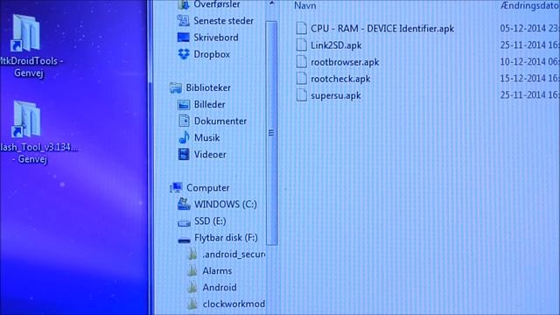This screenshot has height=315, width=560.
Task: Select the supersu.apk file icon
Action: [x=301, y=95]
